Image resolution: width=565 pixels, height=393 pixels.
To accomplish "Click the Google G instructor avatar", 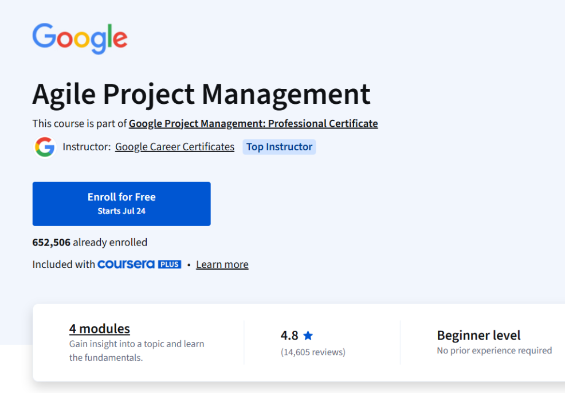I will [x=44, y=147].
